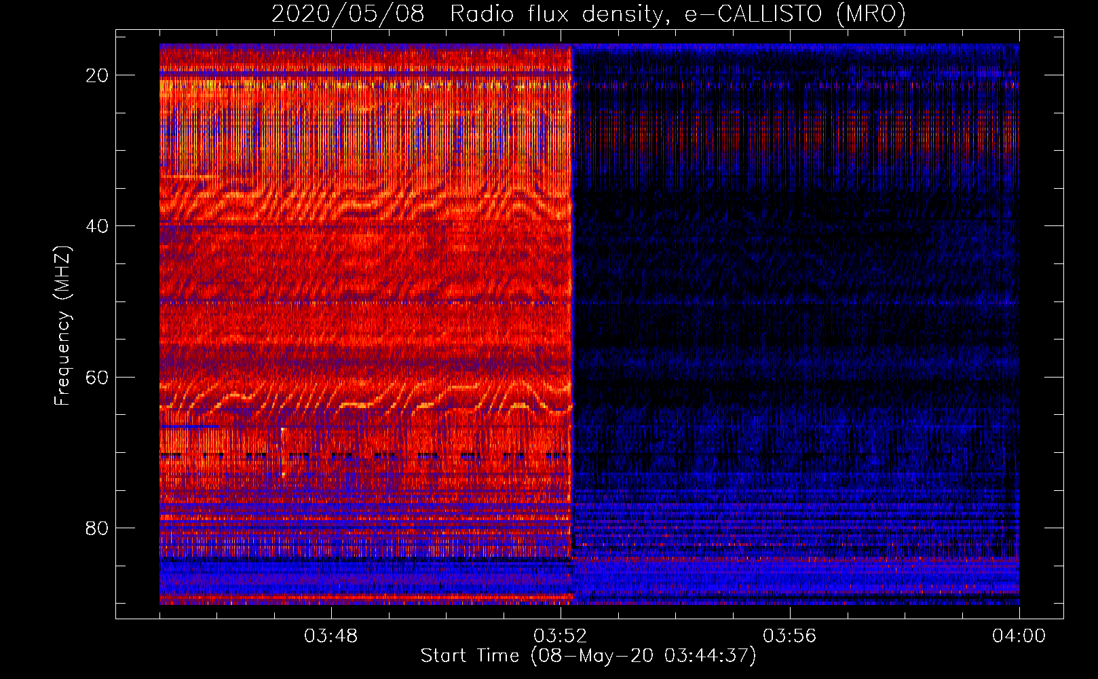Click the 03:56 time tick label

pos(790,636)
